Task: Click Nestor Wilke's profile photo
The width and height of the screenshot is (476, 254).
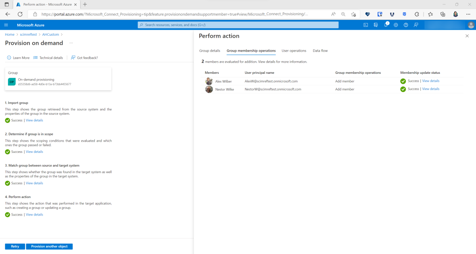Action: point(209,89)
